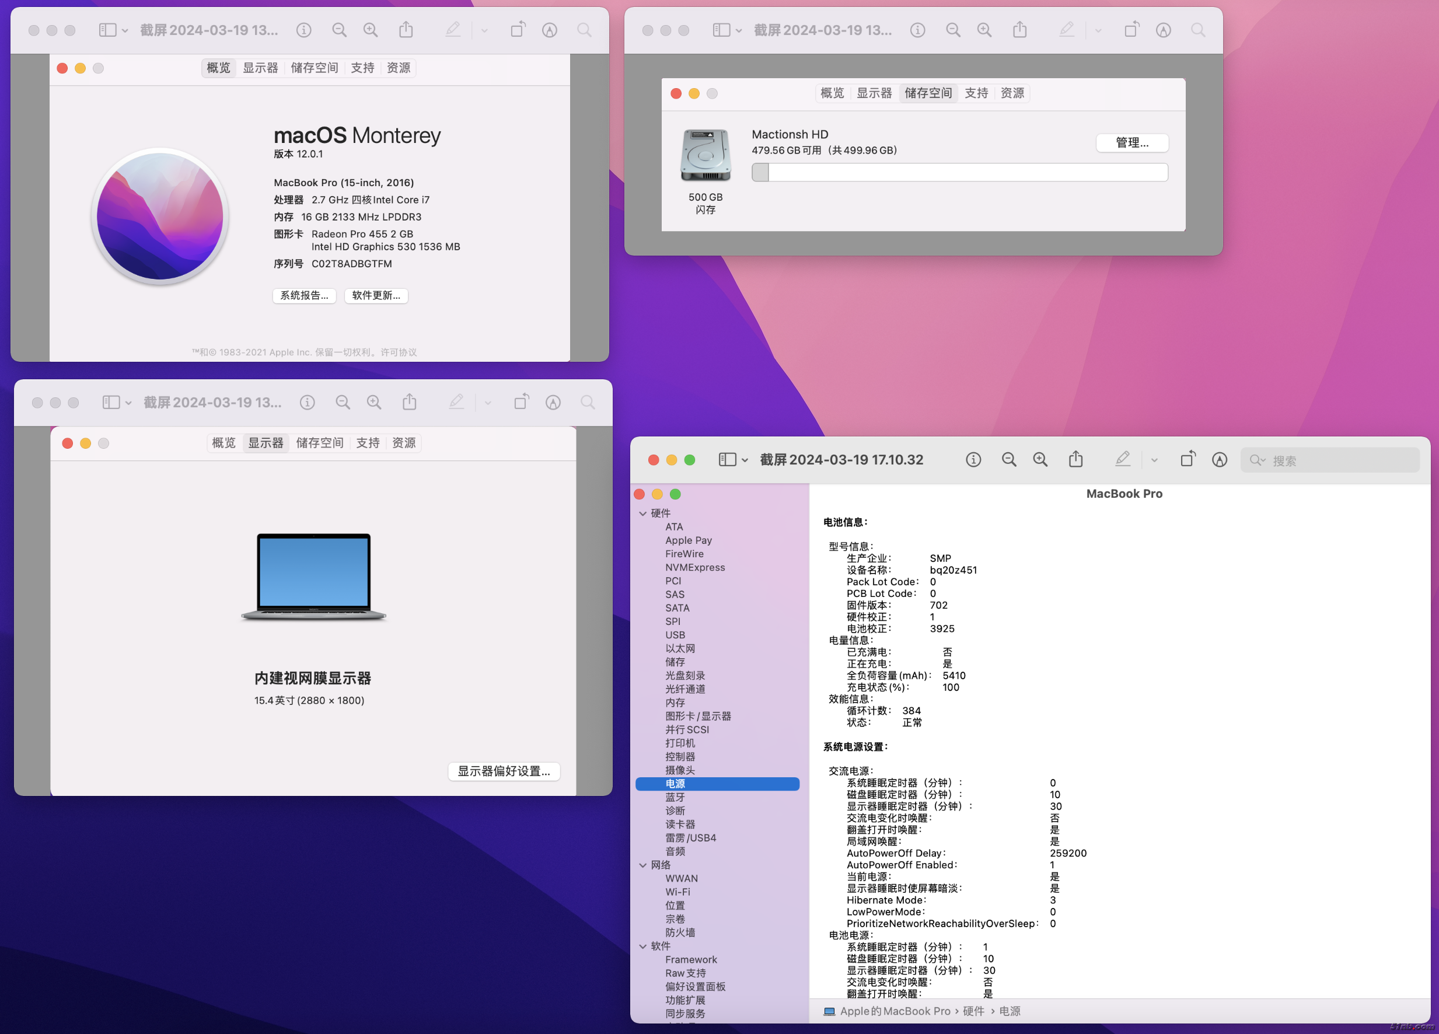1439x1034 pixels.
Task: Select 雷雳/USB4 in the sidebar
Action: click(x=690, y=838)
